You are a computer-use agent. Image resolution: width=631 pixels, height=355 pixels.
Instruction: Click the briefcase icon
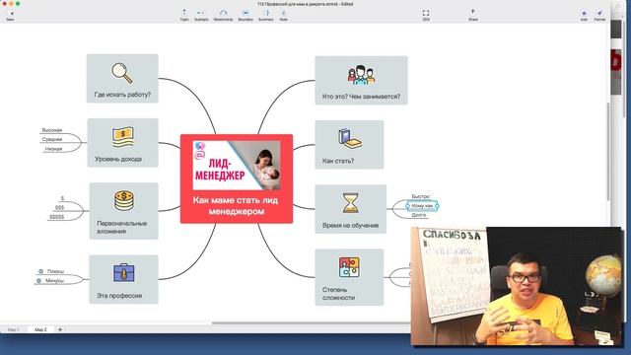(123, 272)
